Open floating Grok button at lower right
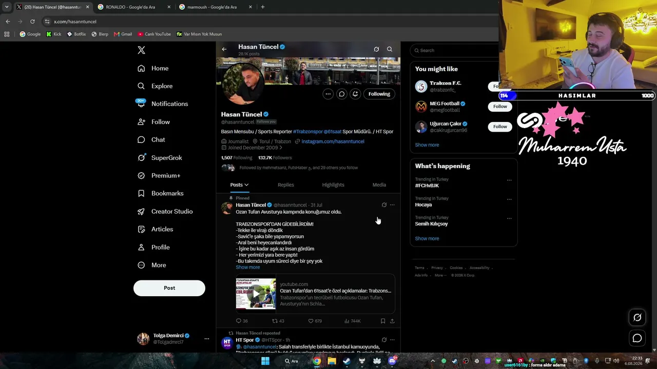 pyautogui.click(x=637, y=318)
